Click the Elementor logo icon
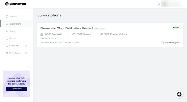Image resolution: width=187 pixels, height=102 pixels. point(7,4)
